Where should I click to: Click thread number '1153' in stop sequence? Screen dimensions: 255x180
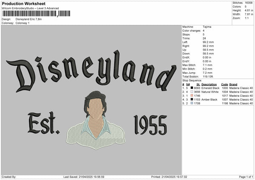[197, 100]
